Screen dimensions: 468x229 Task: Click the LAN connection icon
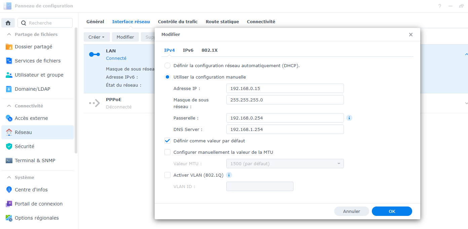tap(94, 54)
